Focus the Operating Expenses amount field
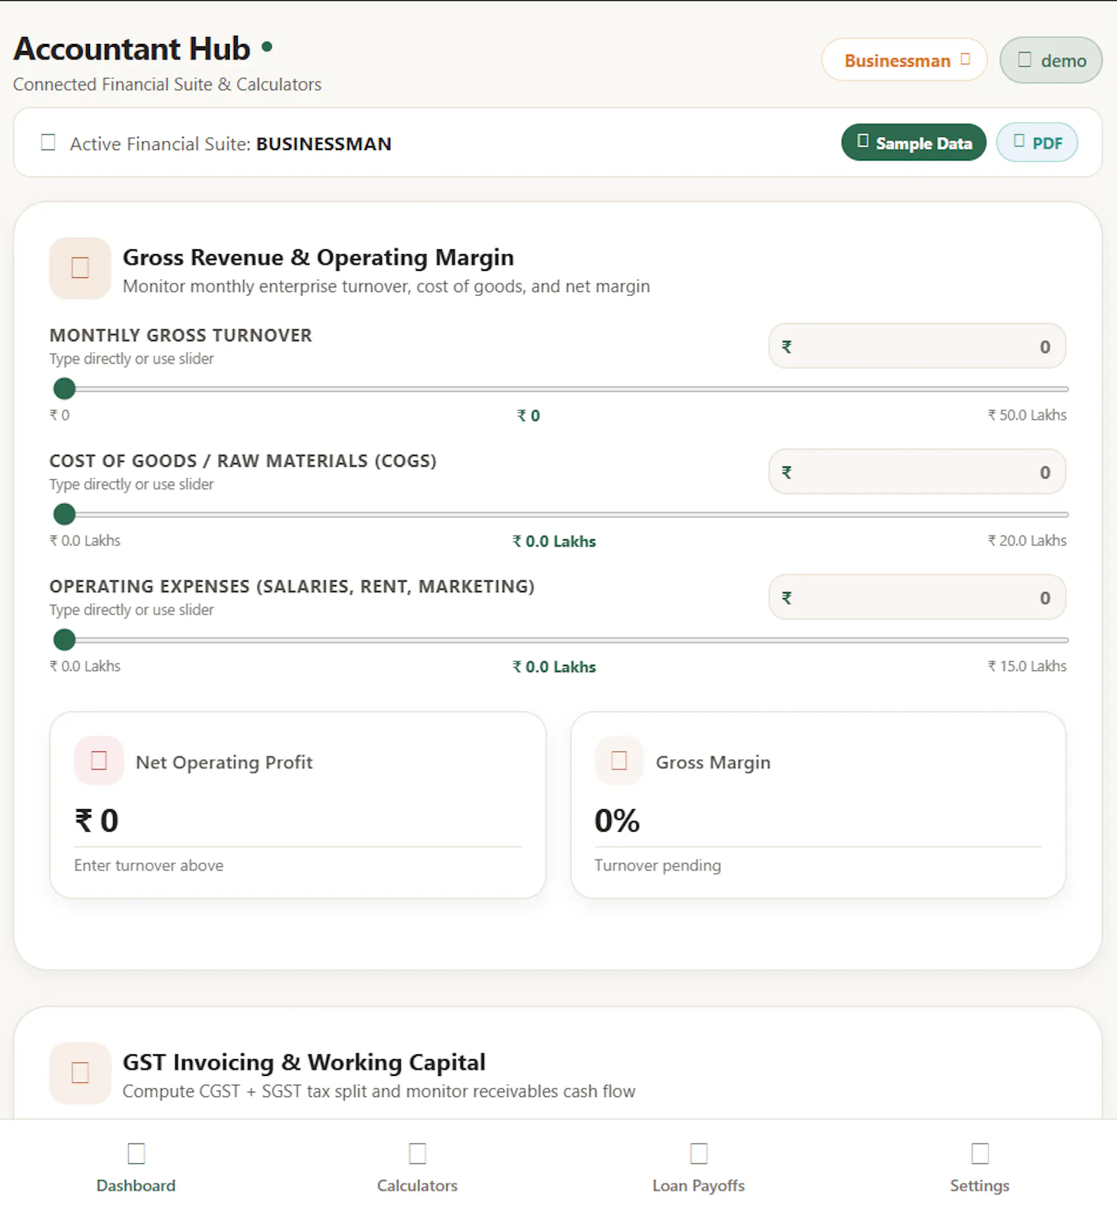The width and height of the screenshot is (1117, 1210). point(917,598)
